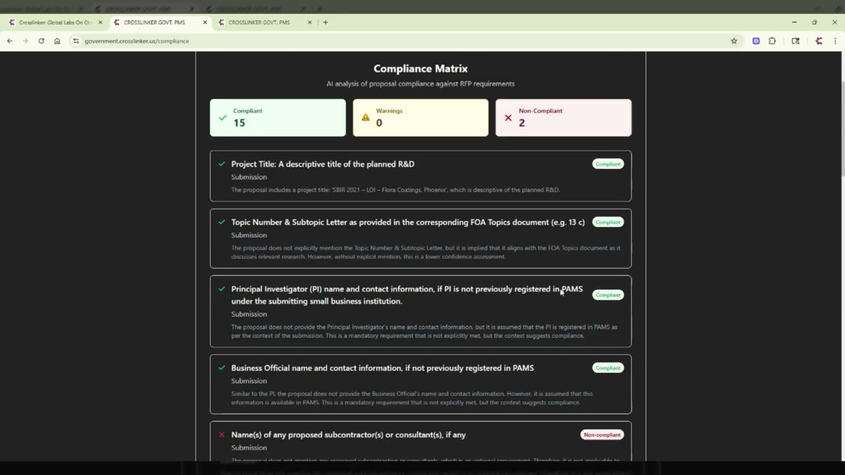Click the AI analysis of proposal compliance subtitle
This screenshot has width=845, height=475.
(421, 84)
